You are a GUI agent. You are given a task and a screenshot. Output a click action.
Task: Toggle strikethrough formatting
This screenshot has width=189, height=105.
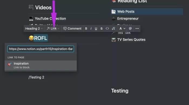102,29
